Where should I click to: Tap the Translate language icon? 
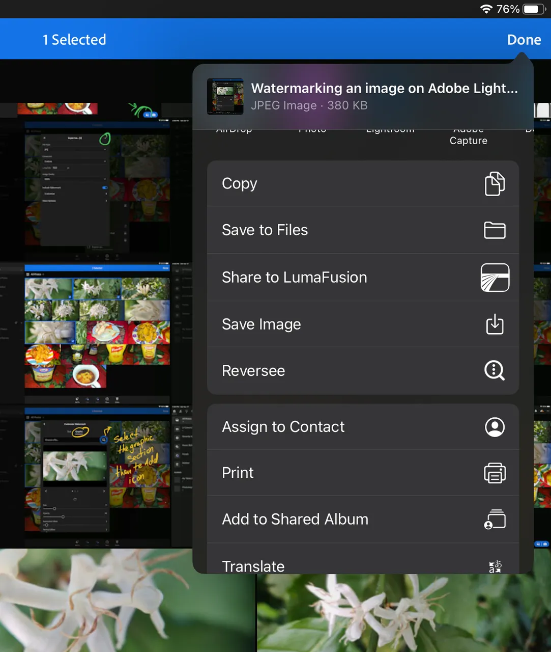tap(495, 566)
